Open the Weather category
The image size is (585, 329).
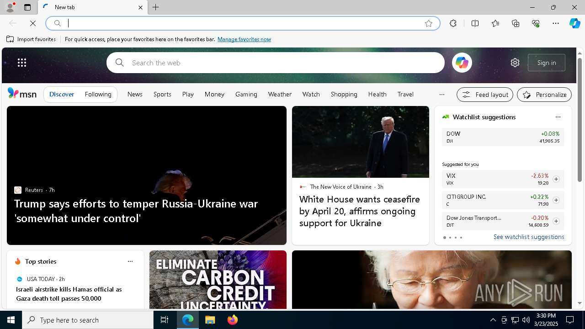click(x=280, y=94)
